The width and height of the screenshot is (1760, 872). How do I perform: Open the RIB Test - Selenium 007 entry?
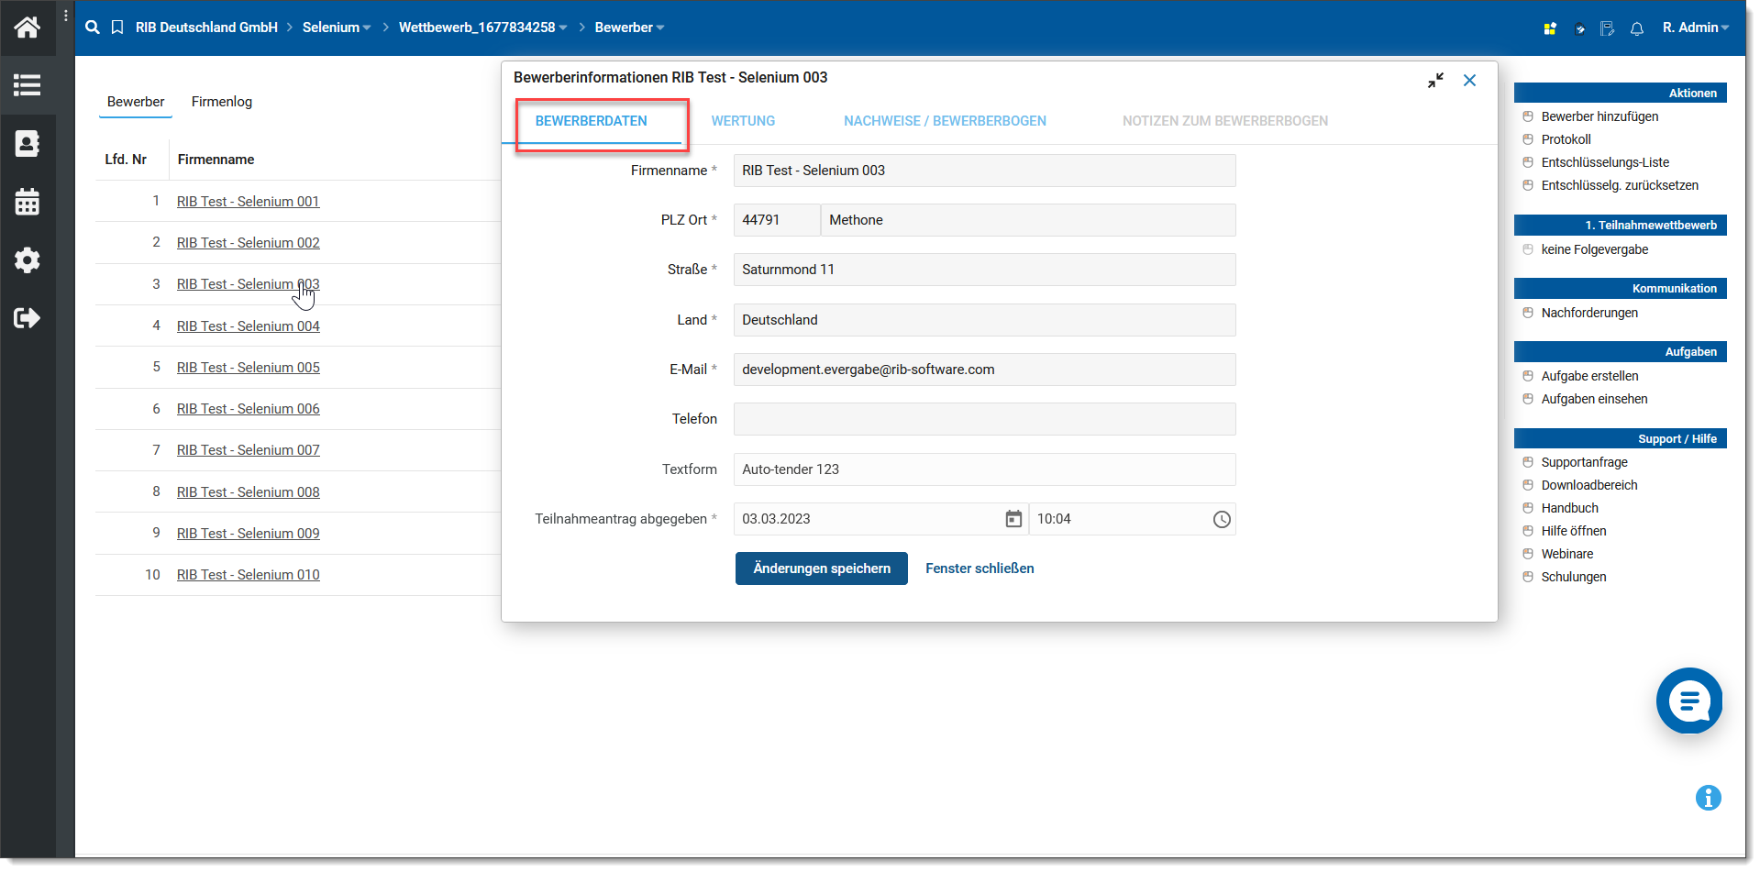249,450
